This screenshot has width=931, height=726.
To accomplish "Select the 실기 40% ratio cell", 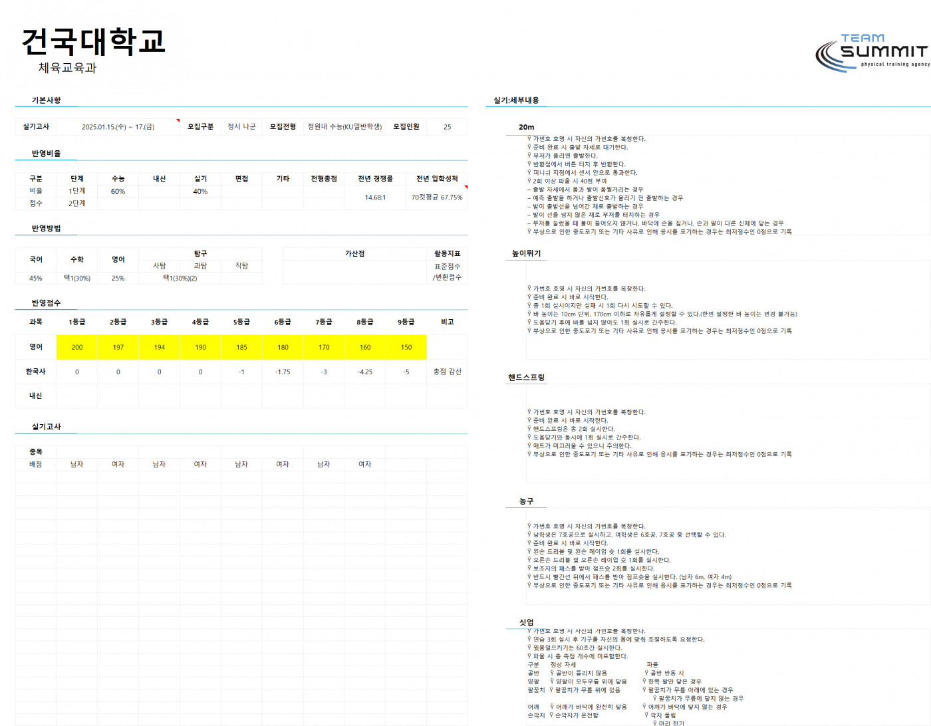I will [200, 191].
